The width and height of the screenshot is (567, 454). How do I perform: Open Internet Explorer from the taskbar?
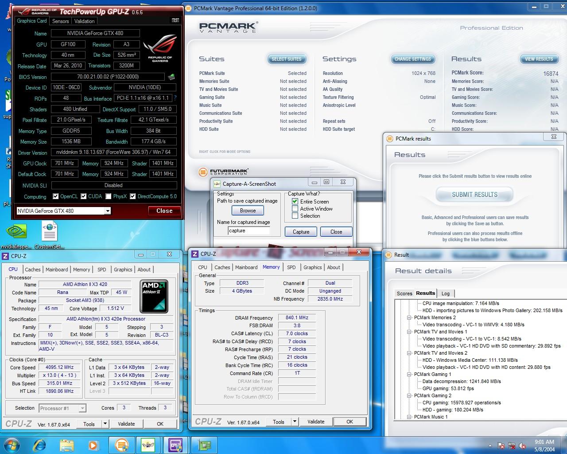pos(39,445)
